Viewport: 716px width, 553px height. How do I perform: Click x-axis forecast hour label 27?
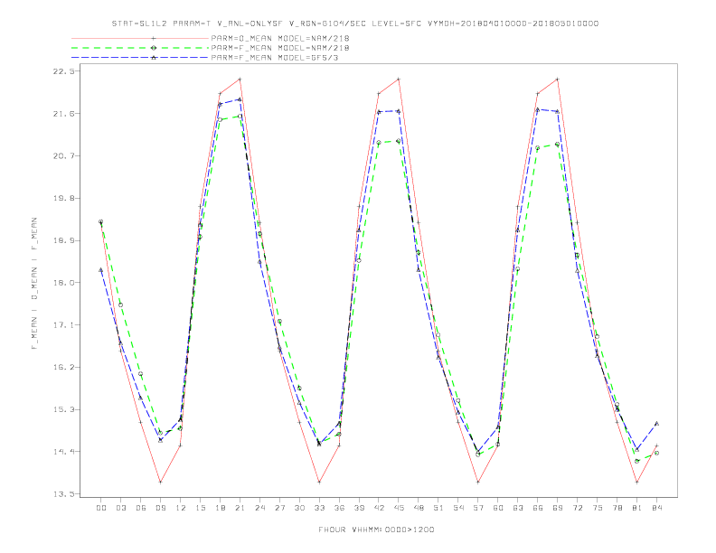point(279,508)
